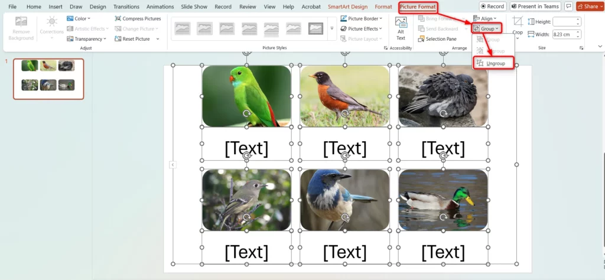Switch to the SmartArt Design tab
This screenshot has width=605, height=280.
click(348, 6)
